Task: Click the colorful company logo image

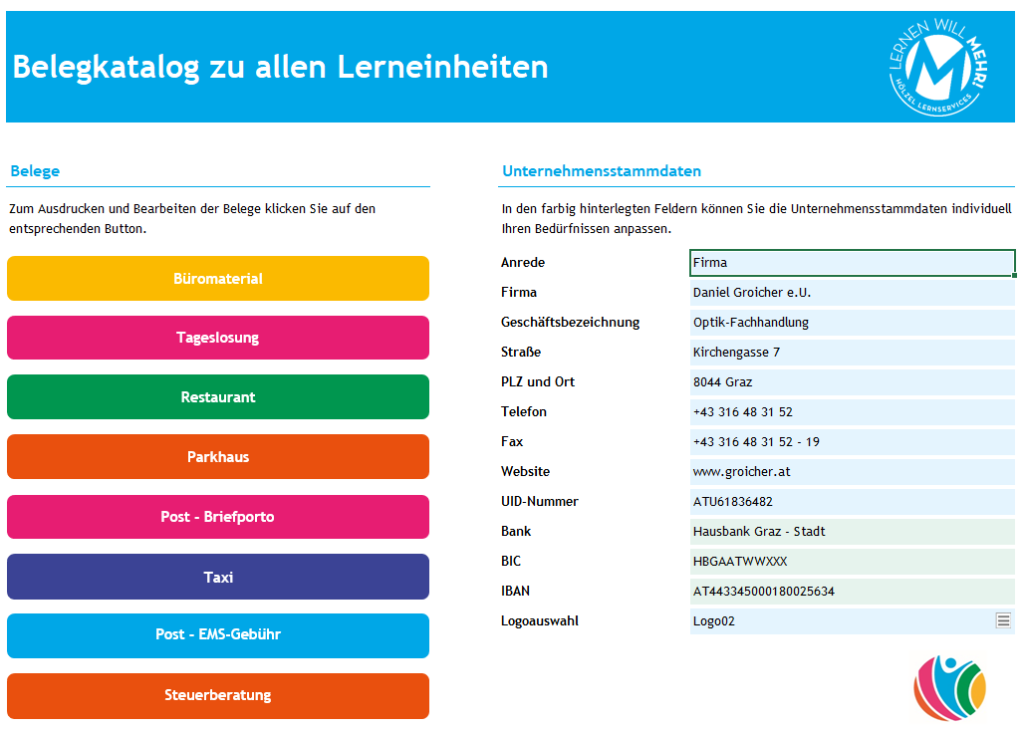Action: (949, 687)
